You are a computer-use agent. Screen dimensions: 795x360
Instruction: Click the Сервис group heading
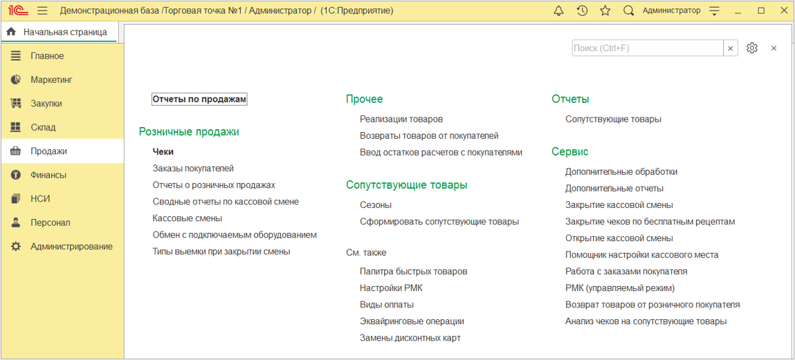[570, 151]
